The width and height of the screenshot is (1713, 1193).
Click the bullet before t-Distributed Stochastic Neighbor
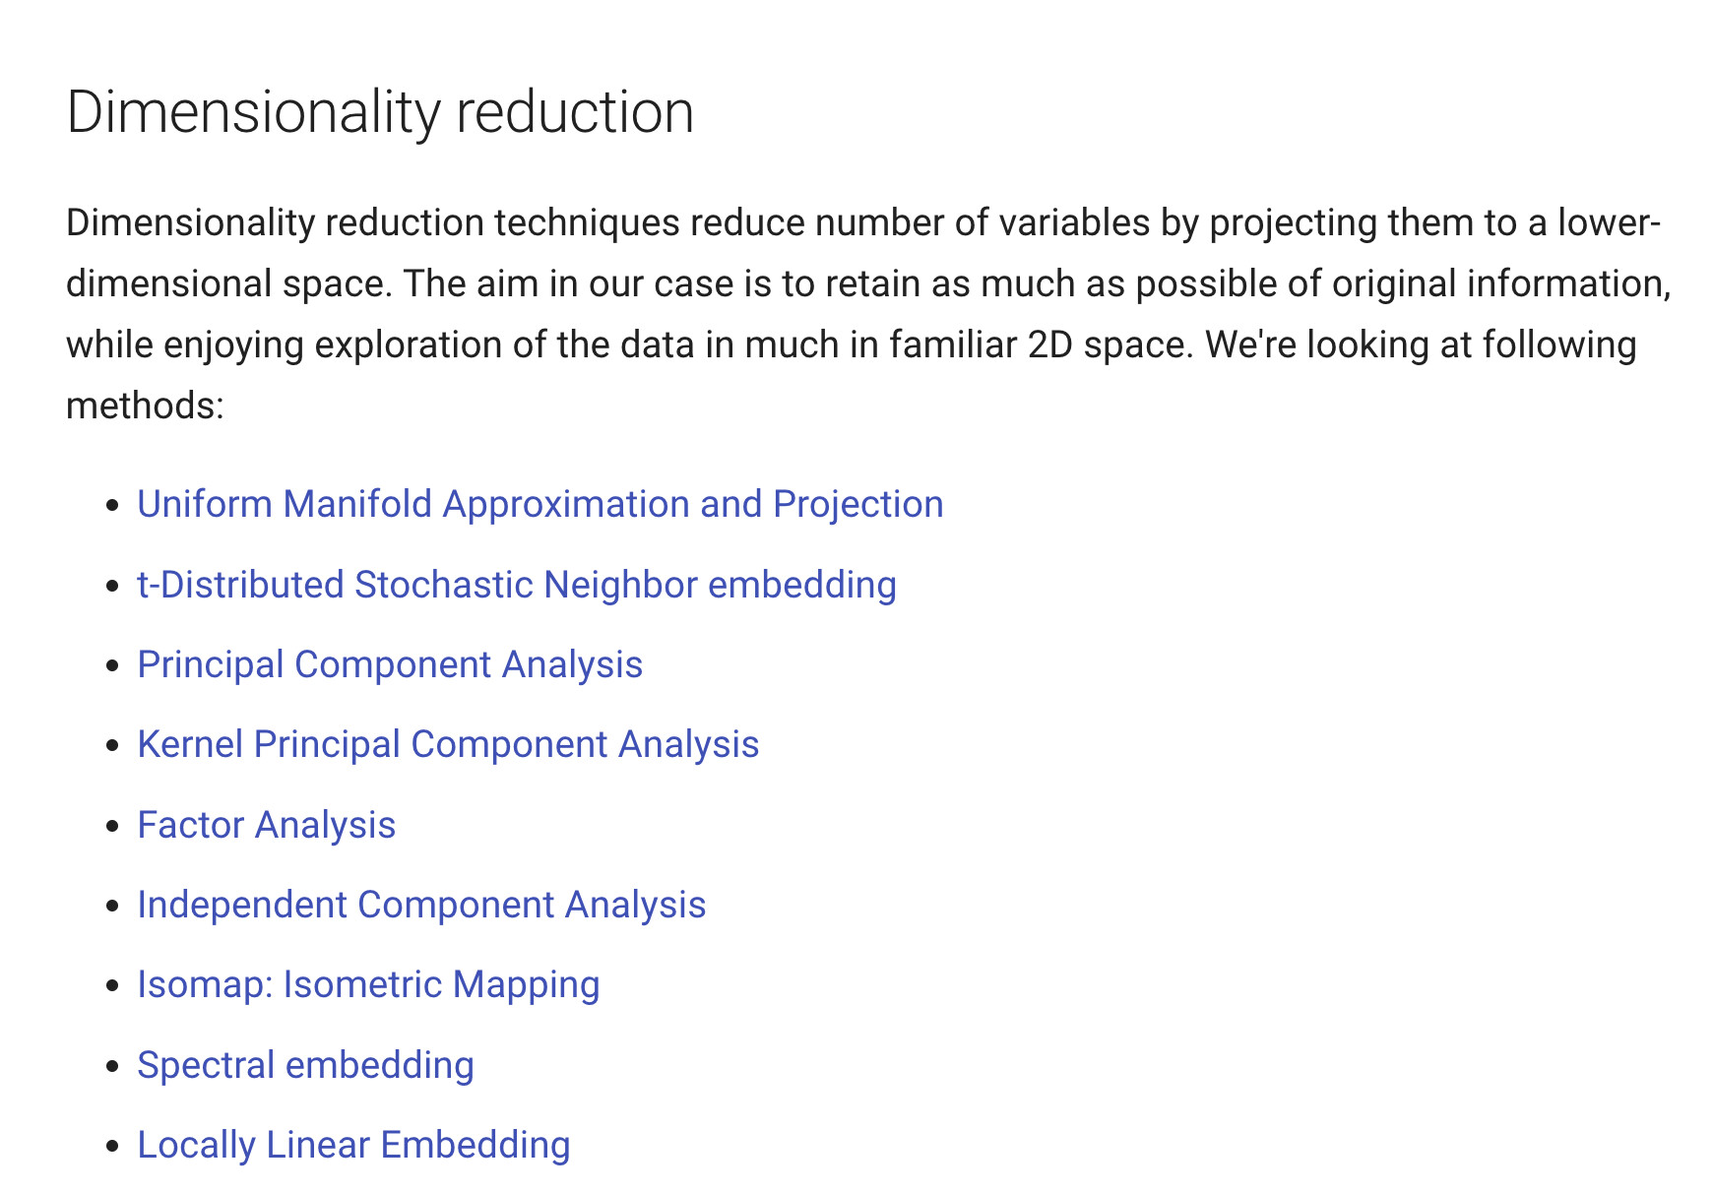point(113,587)
